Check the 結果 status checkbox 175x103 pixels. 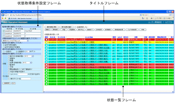pos(9,63)
